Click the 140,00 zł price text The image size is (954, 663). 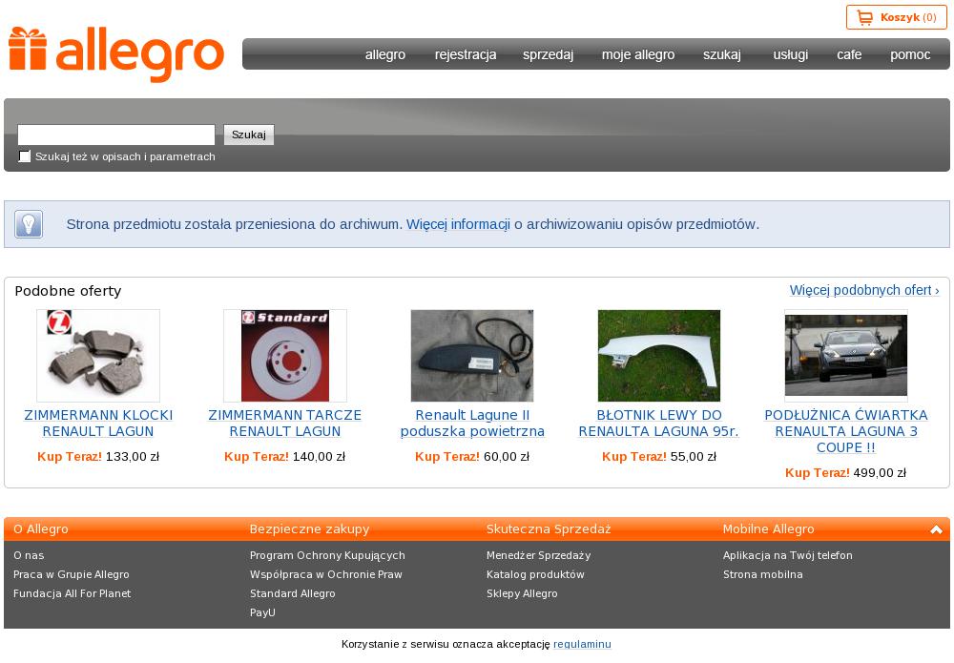coord(320,457)
